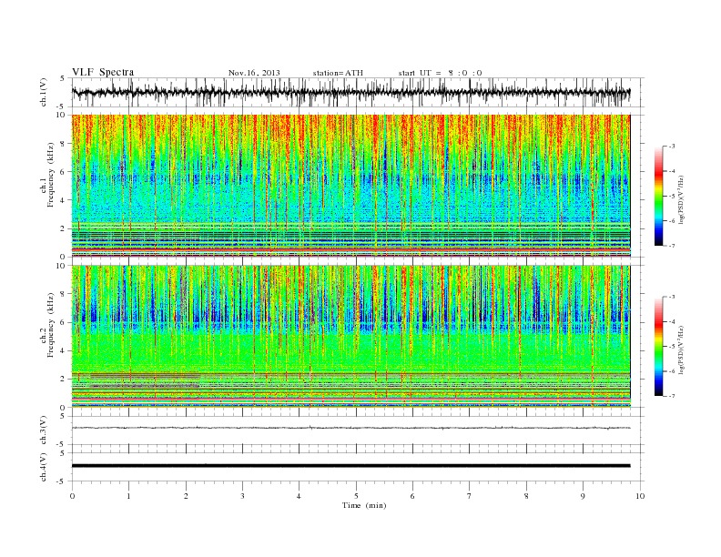Click time axis tick label "1"
721x557 pixels.
128,496
